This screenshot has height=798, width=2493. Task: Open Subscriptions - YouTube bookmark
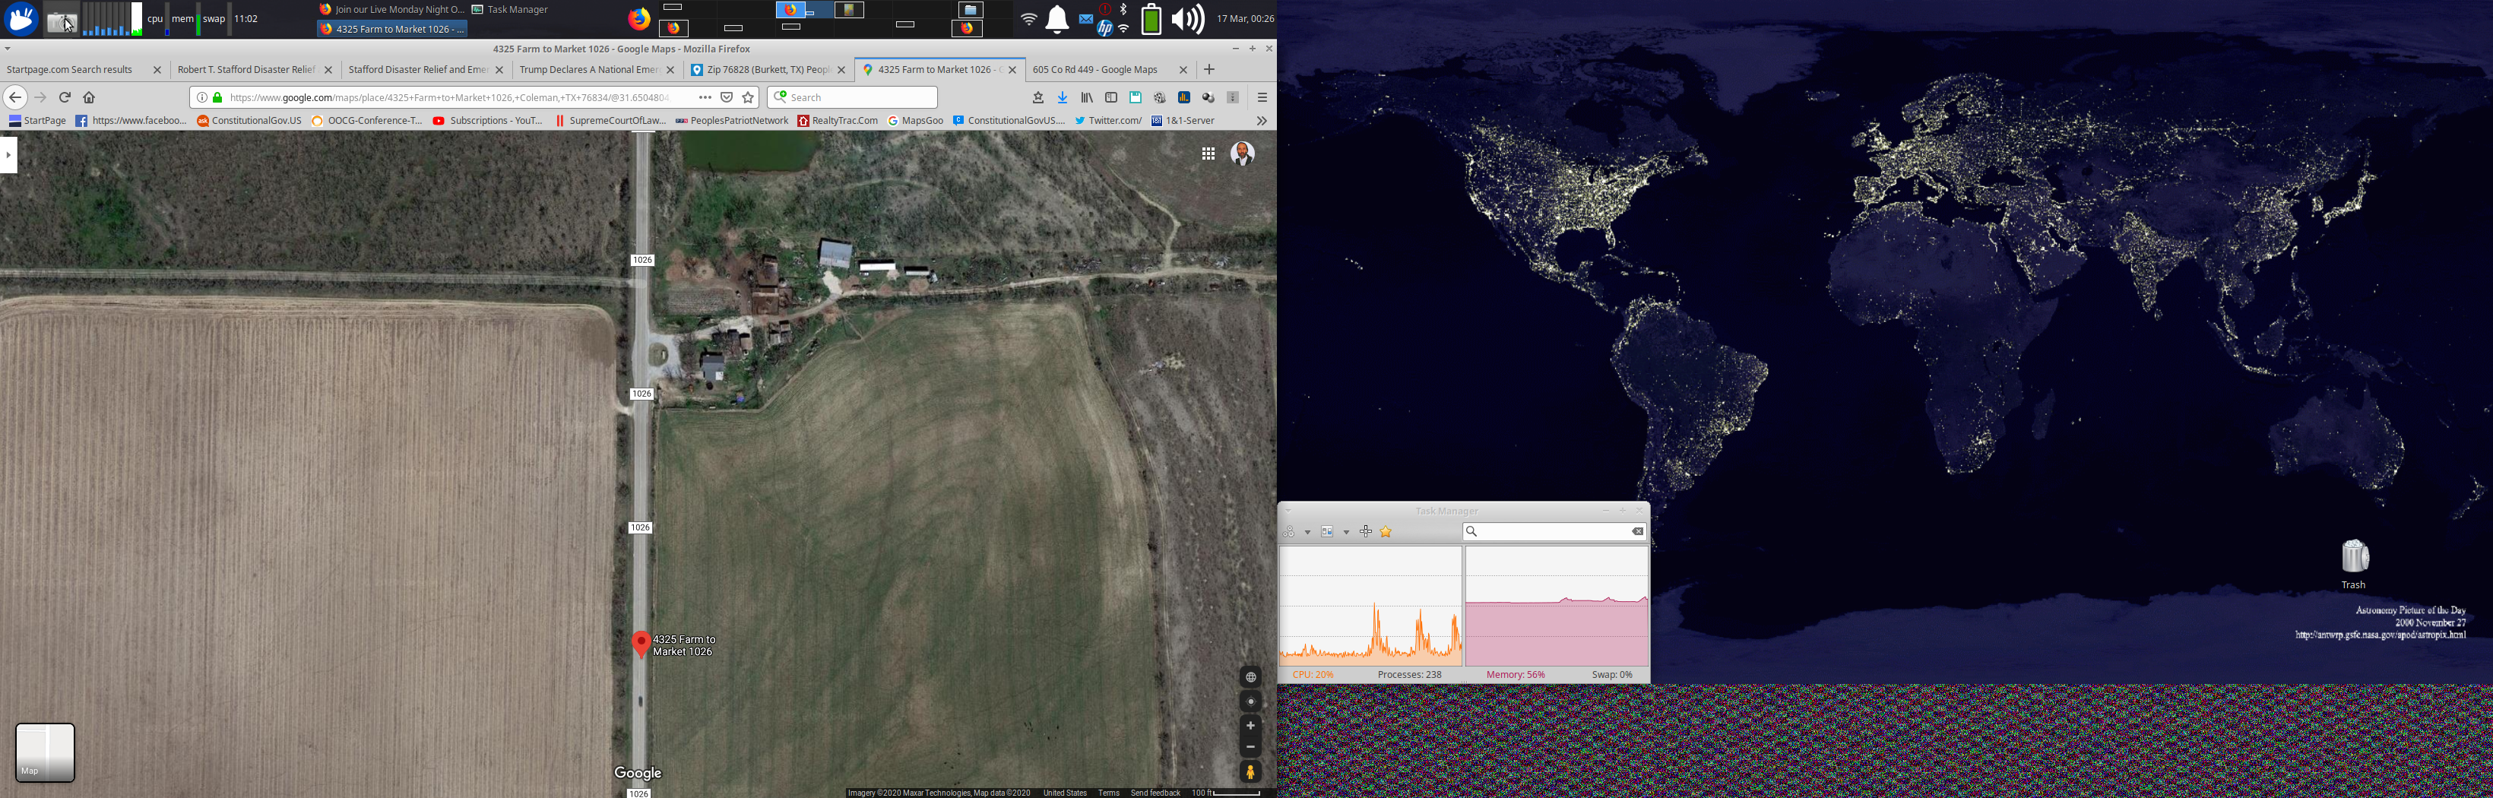[488, 121]
